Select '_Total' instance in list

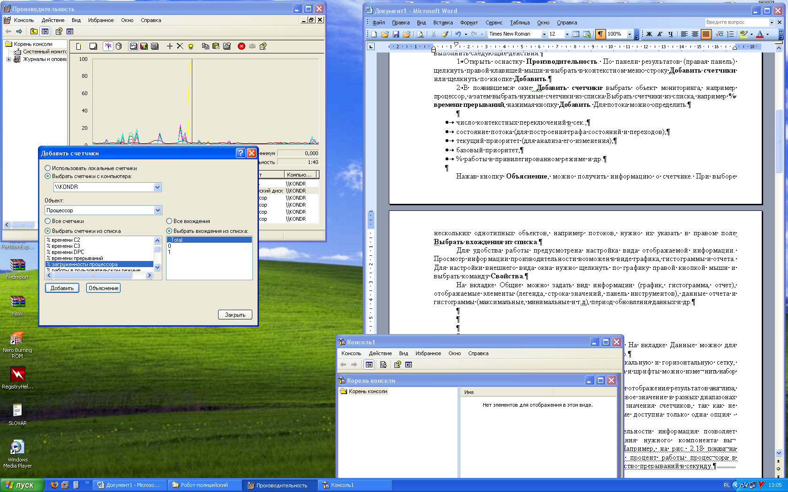[209, 239]
